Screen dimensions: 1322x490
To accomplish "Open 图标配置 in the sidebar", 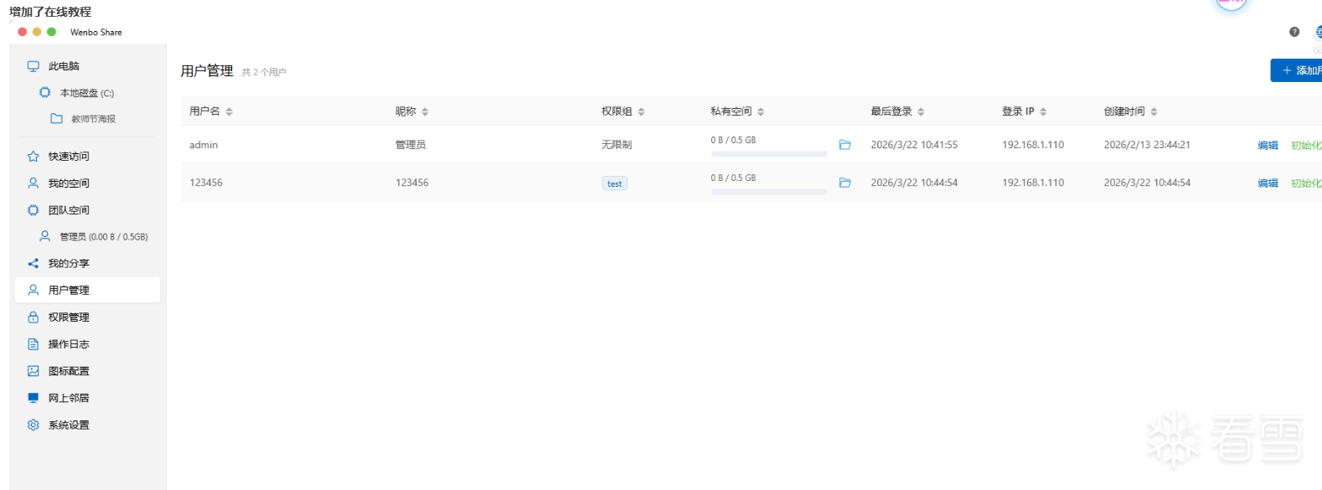I will [x=68, y=371].
